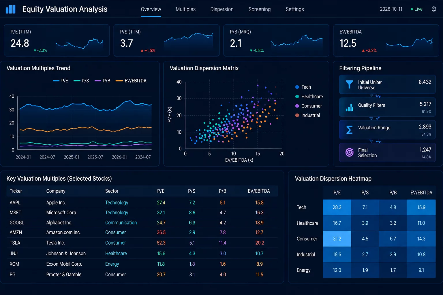Viewport: 443px width, 295px height.
Task: Select the Settings tab
Action: click(x=295, y=9)
